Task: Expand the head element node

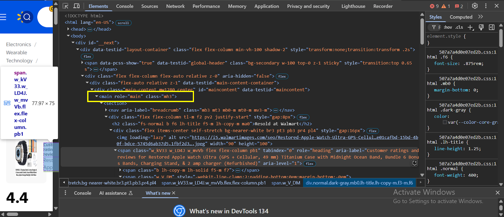Action: tap(68, 29)
